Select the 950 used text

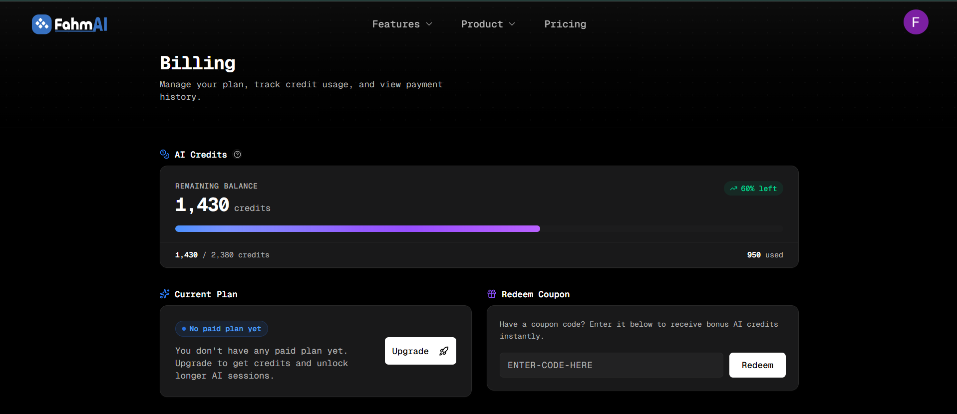click(765, 255)
